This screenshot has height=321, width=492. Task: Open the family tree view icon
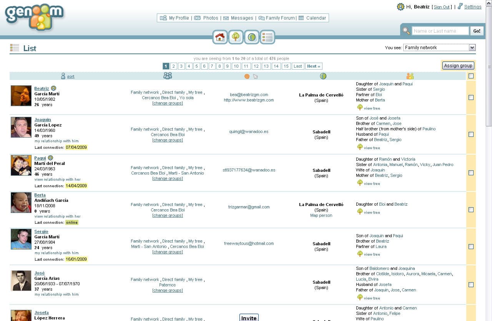(x=236, y=37)
